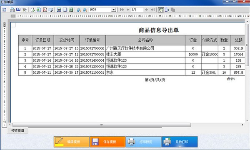Click the 公司名称 column header
Image resolution: width=250 pixels, height=150 pixels.
[x=145, y=40]
